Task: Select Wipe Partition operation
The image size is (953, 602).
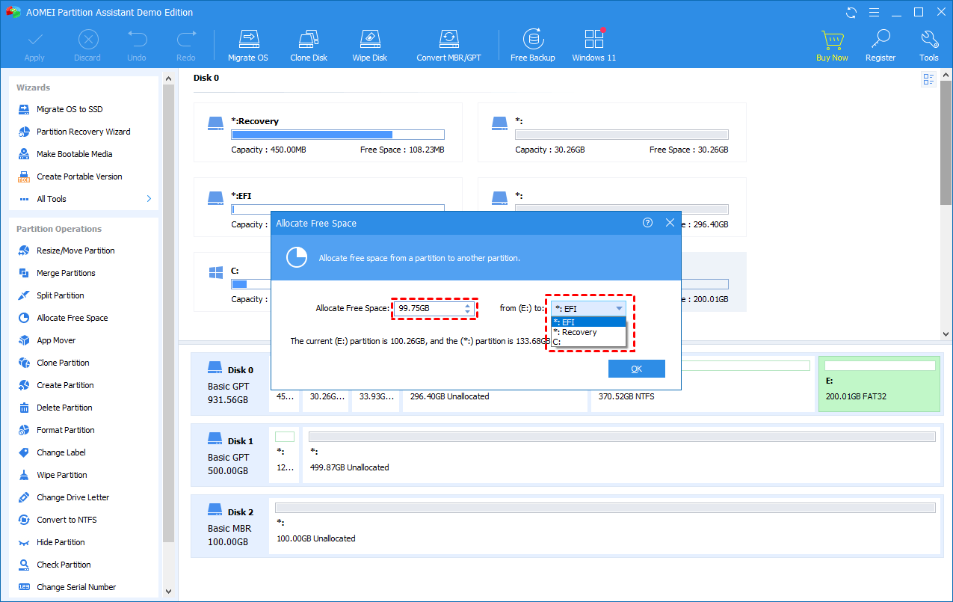Action: (61, 475)
